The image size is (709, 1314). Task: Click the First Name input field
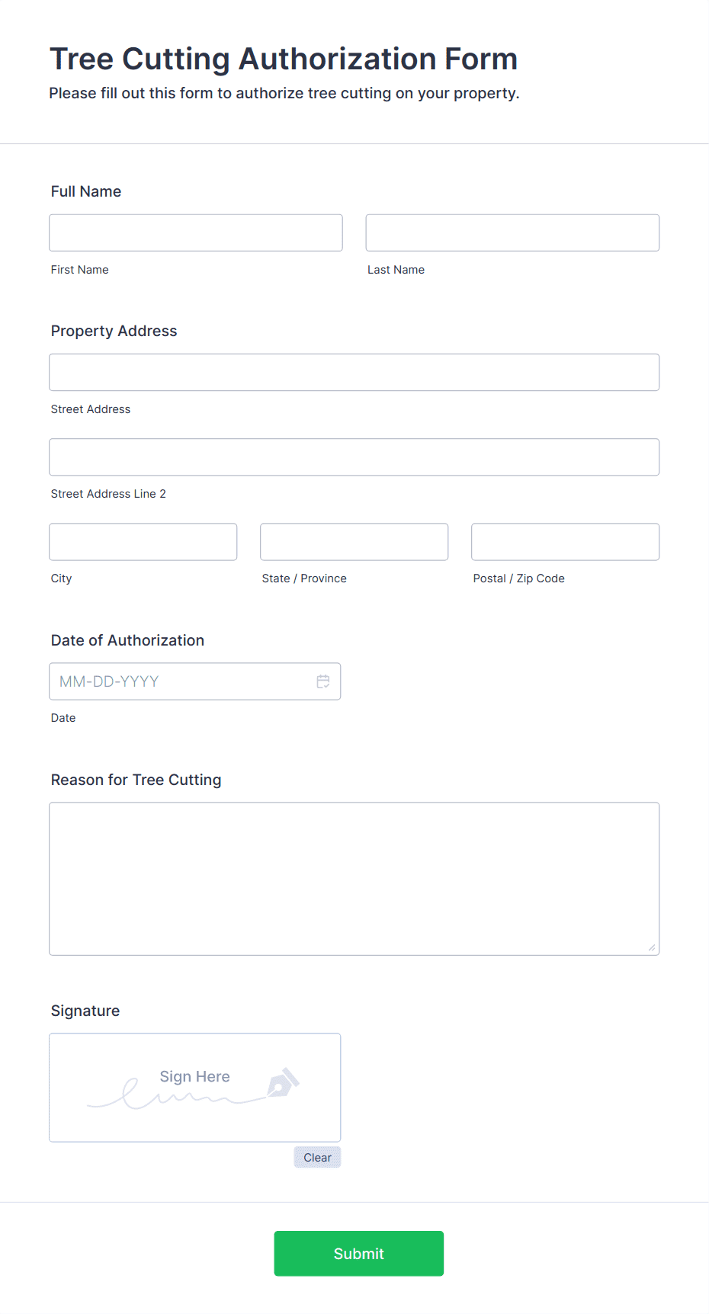point(196,232)
